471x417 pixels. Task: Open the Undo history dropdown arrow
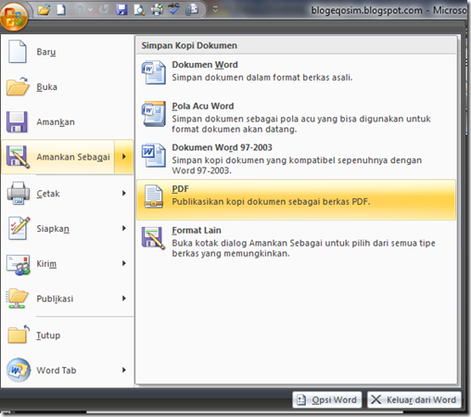click(x=90, y=10)
